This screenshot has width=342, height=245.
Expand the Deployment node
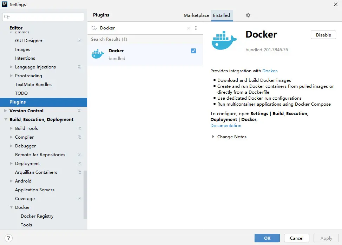coord(11,163)
